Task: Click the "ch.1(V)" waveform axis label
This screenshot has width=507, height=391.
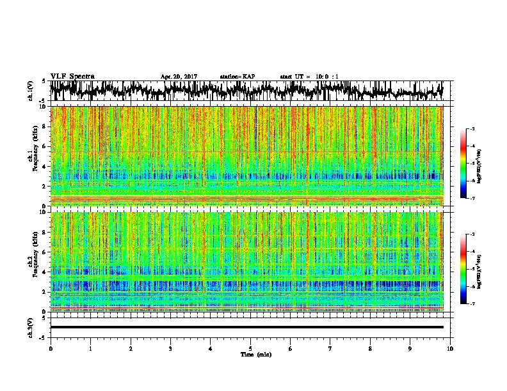Action: click(x=30, y=91)
